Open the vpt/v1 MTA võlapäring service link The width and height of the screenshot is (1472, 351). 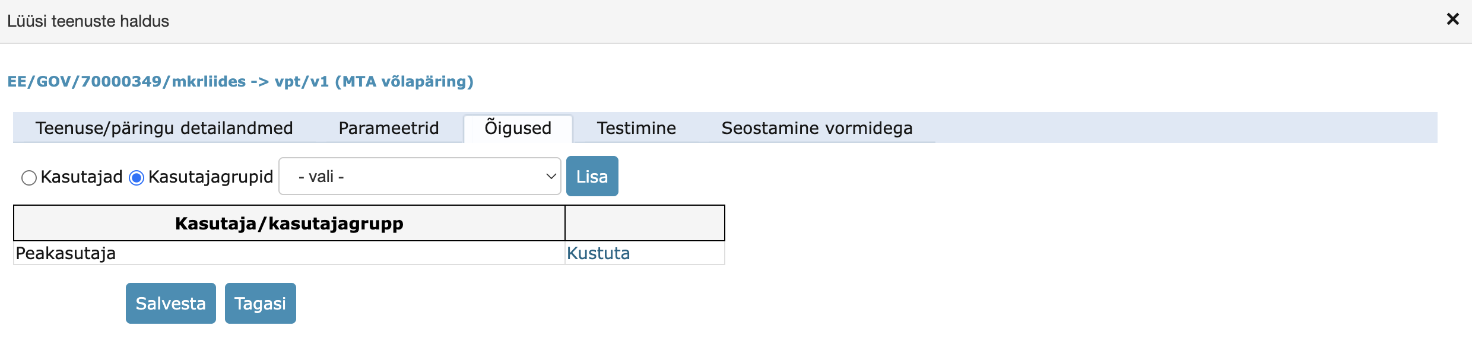pos(241,81)
